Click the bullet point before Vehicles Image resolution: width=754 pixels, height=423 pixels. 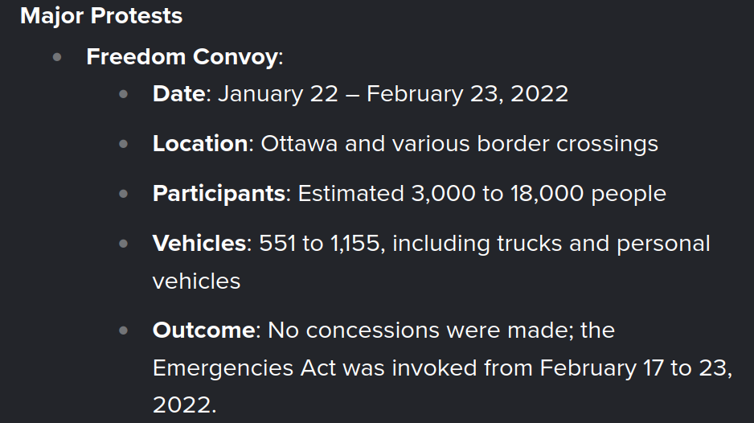123,244
